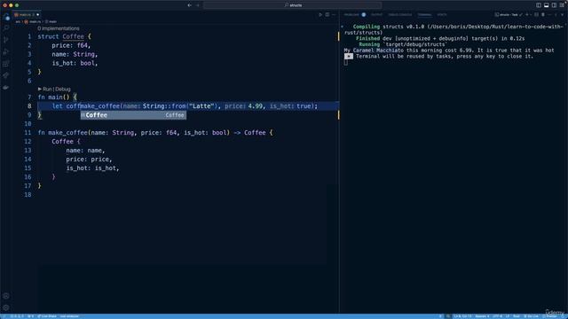Toggle the secondary side bar layout icon
568x319 pixels.
pos(554,5)
